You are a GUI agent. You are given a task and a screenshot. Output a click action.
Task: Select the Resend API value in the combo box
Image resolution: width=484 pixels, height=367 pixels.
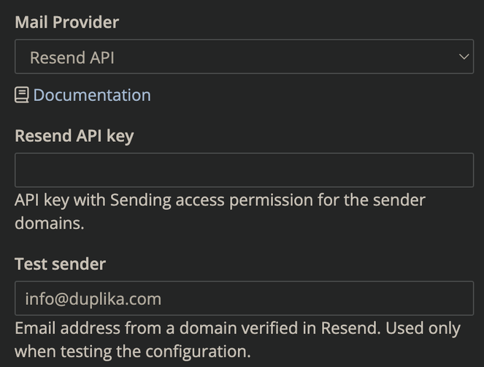[72, 58]
